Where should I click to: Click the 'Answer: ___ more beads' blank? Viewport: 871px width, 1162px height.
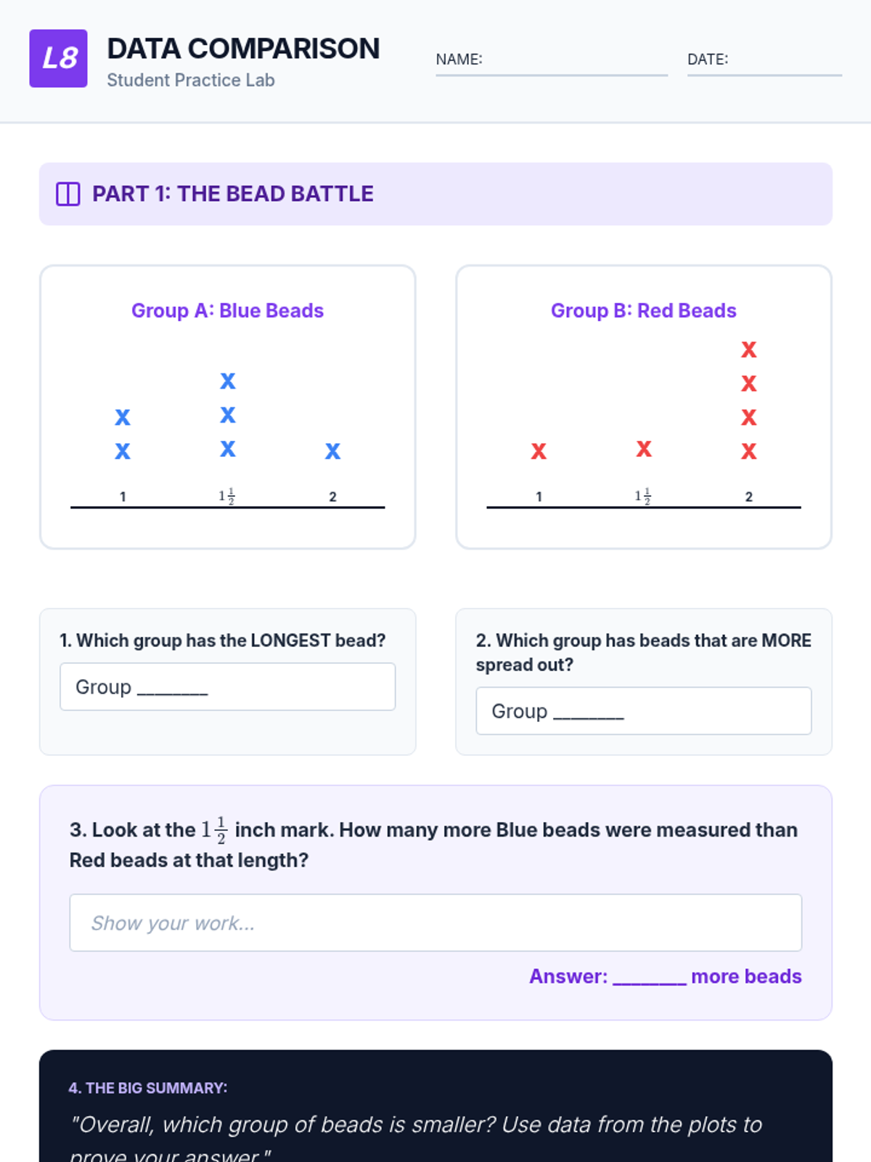650,977
